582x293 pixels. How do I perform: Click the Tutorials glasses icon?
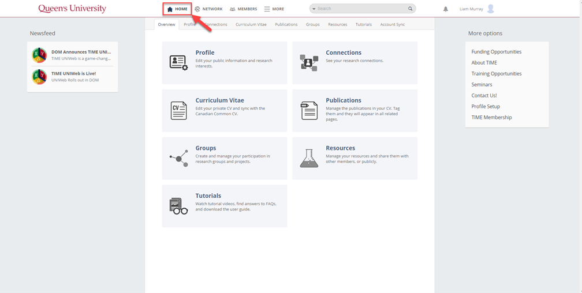click(x=178, y=206)
